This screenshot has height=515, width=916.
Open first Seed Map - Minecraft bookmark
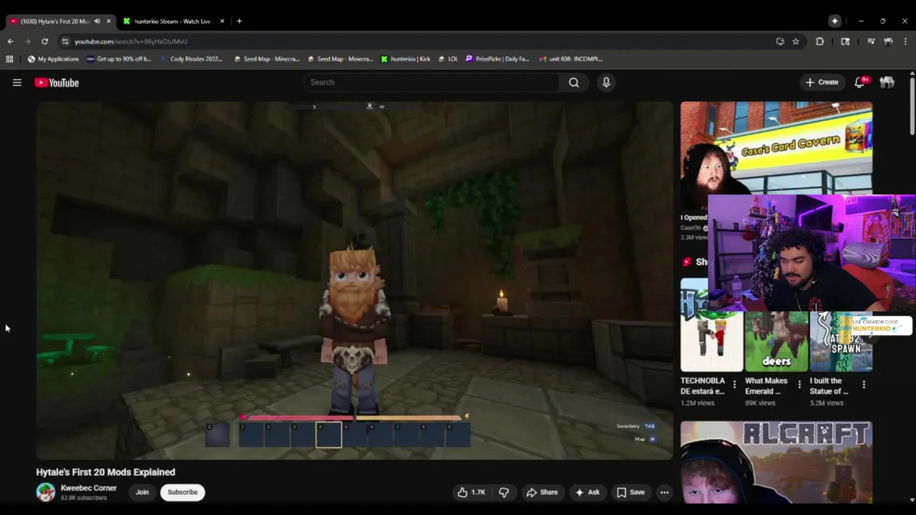coord(267,59)
